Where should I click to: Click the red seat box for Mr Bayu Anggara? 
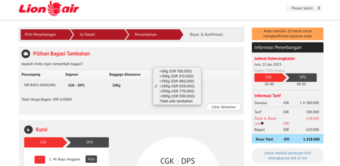pos(40,160)
